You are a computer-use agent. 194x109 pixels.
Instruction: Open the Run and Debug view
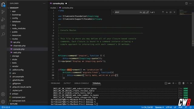point(3,19)
